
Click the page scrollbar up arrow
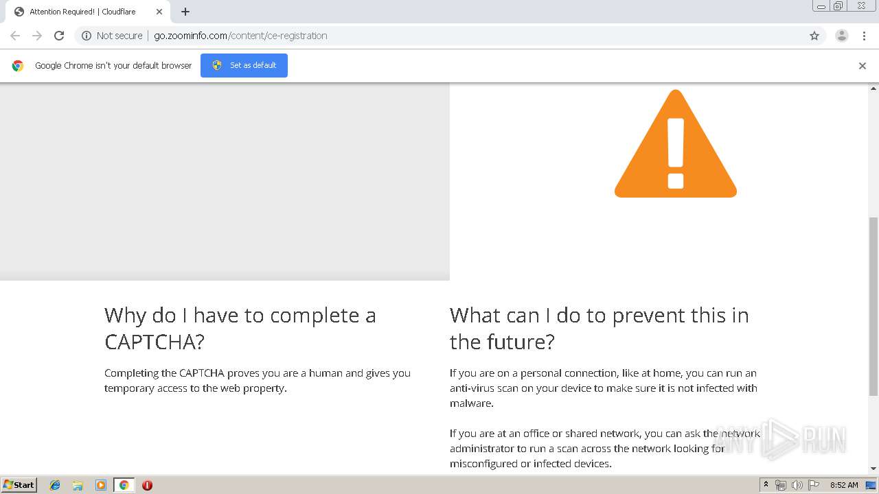(874, 89)
